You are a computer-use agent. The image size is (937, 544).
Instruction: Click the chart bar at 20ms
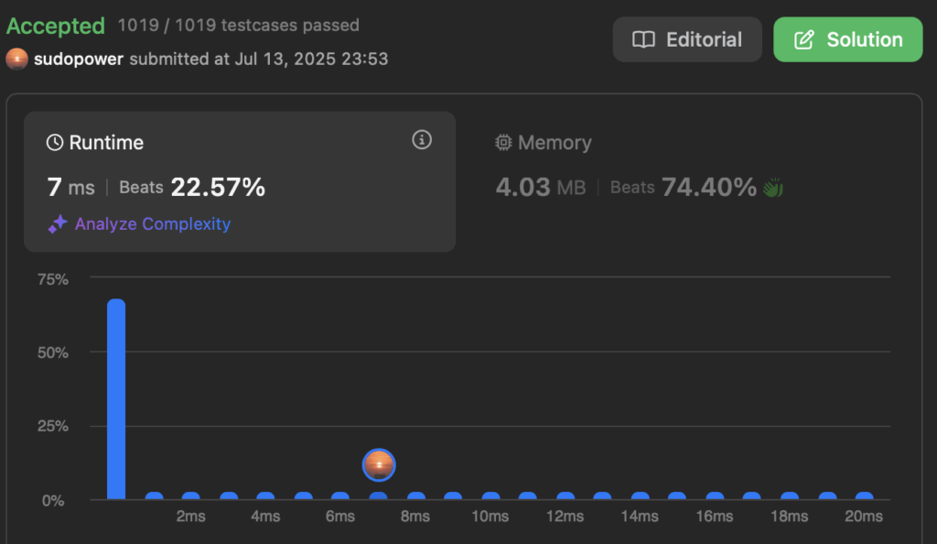(864, 495)
